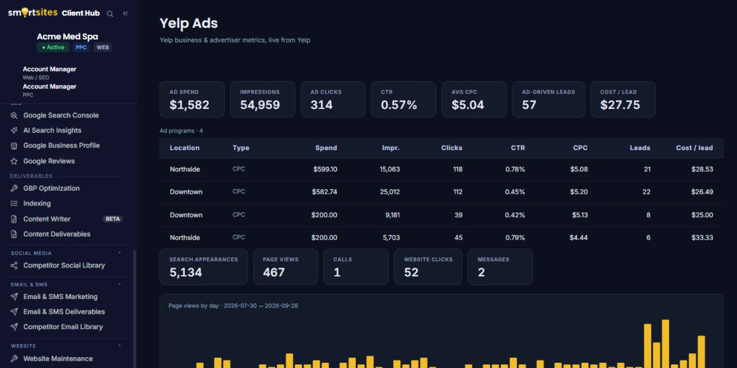The height and width of the screenshot is (368, 737).
Task: Click the BETA tag beside Content Writer
Action: [113, 219]
